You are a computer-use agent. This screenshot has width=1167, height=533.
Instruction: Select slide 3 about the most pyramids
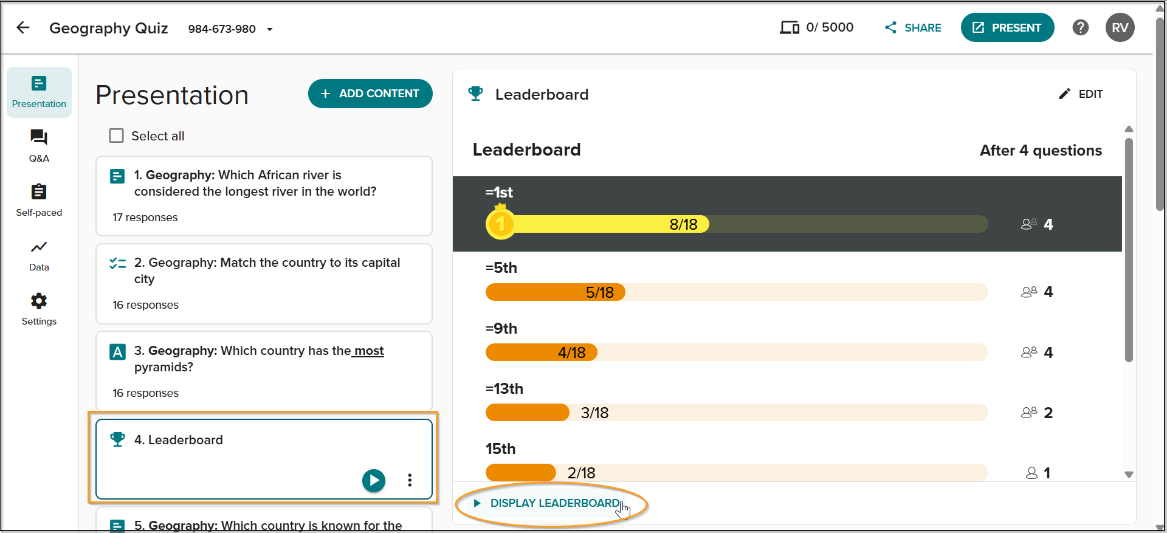pos(264,371)
